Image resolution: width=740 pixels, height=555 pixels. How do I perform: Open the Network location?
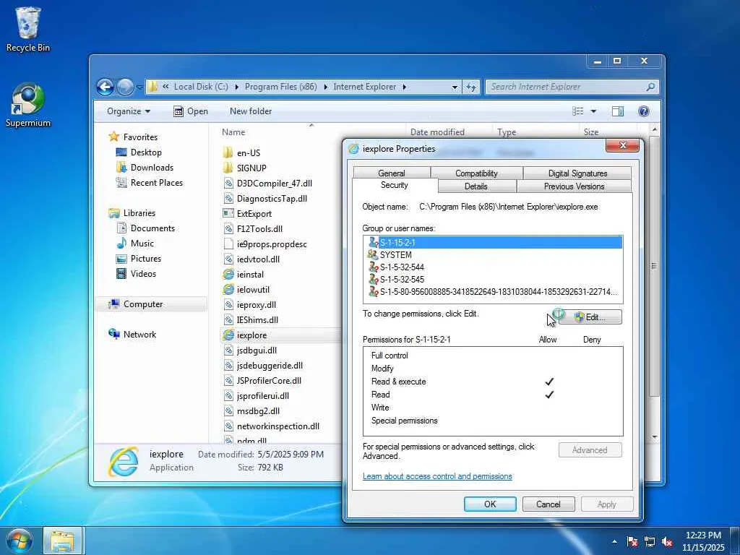[139, 334]
